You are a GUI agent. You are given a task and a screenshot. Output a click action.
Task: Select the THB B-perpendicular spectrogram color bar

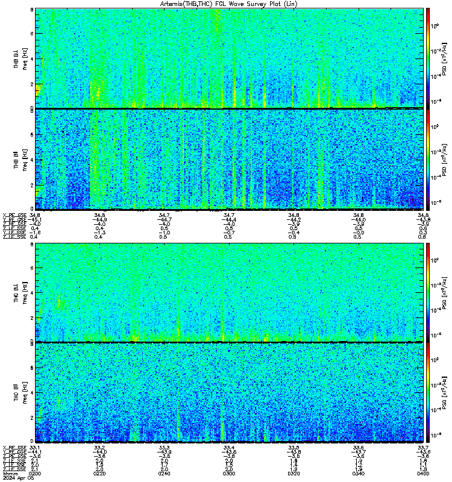(428, 58)
